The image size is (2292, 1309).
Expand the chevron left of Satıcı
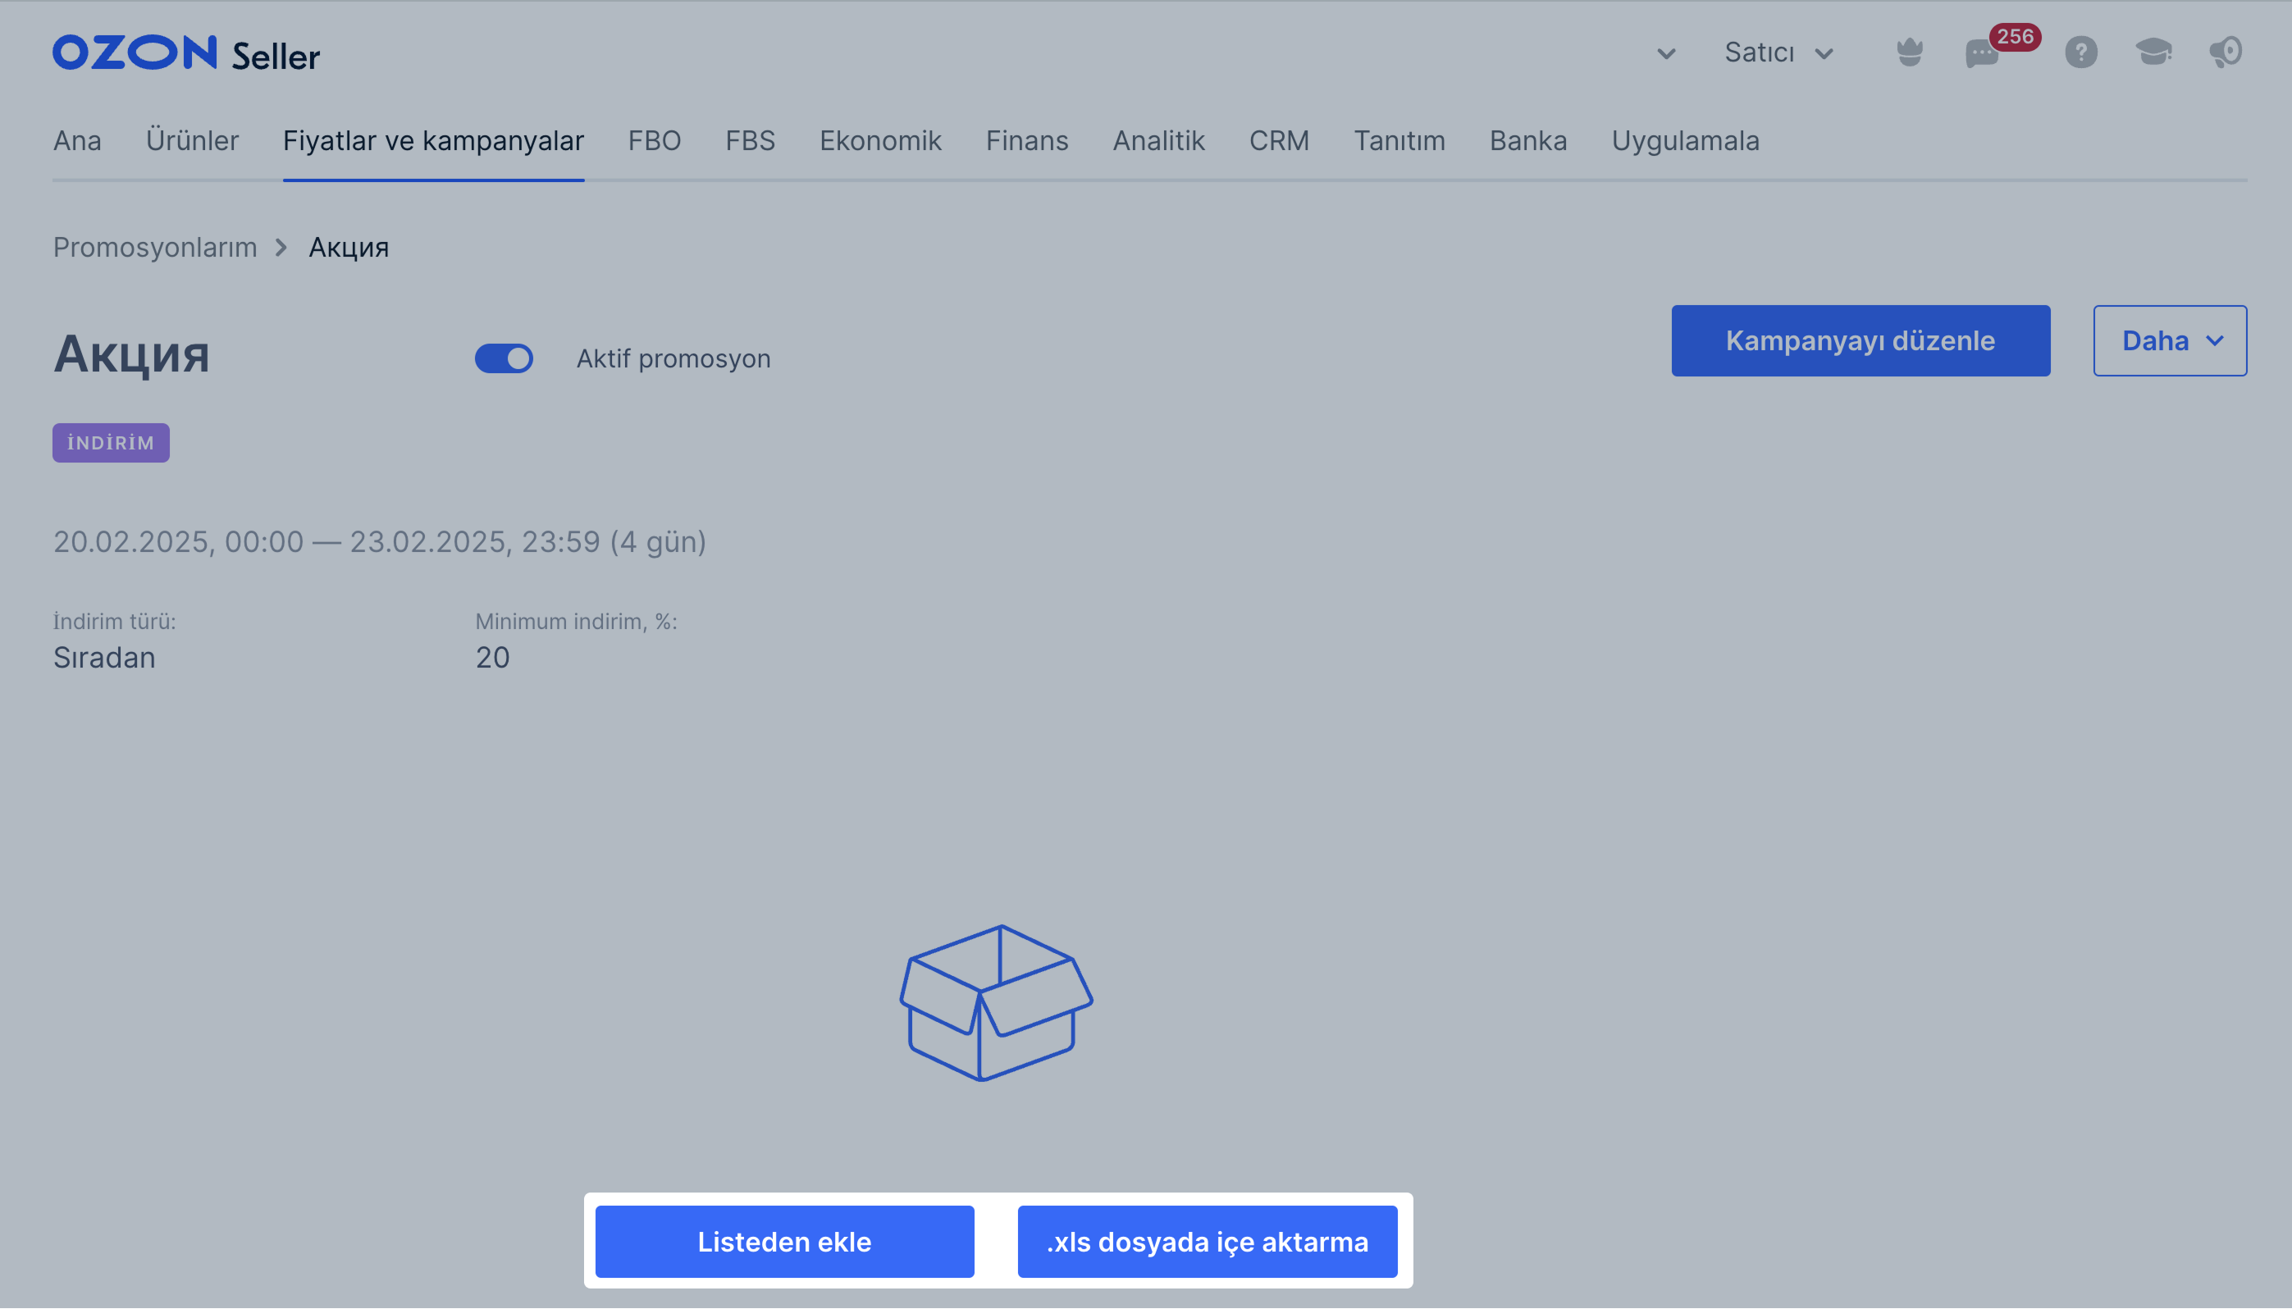click(1665, 54)
